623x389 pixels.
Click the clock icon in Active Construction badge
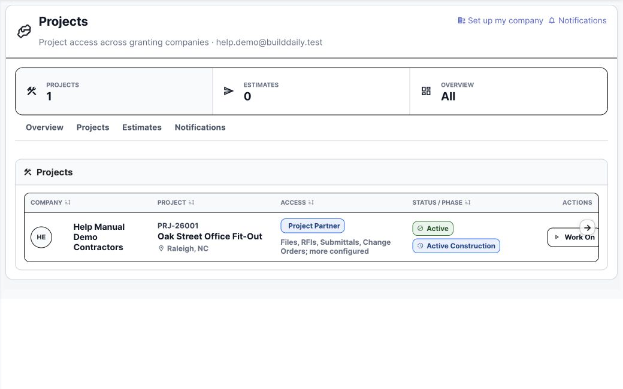click(x=421, y=246)
